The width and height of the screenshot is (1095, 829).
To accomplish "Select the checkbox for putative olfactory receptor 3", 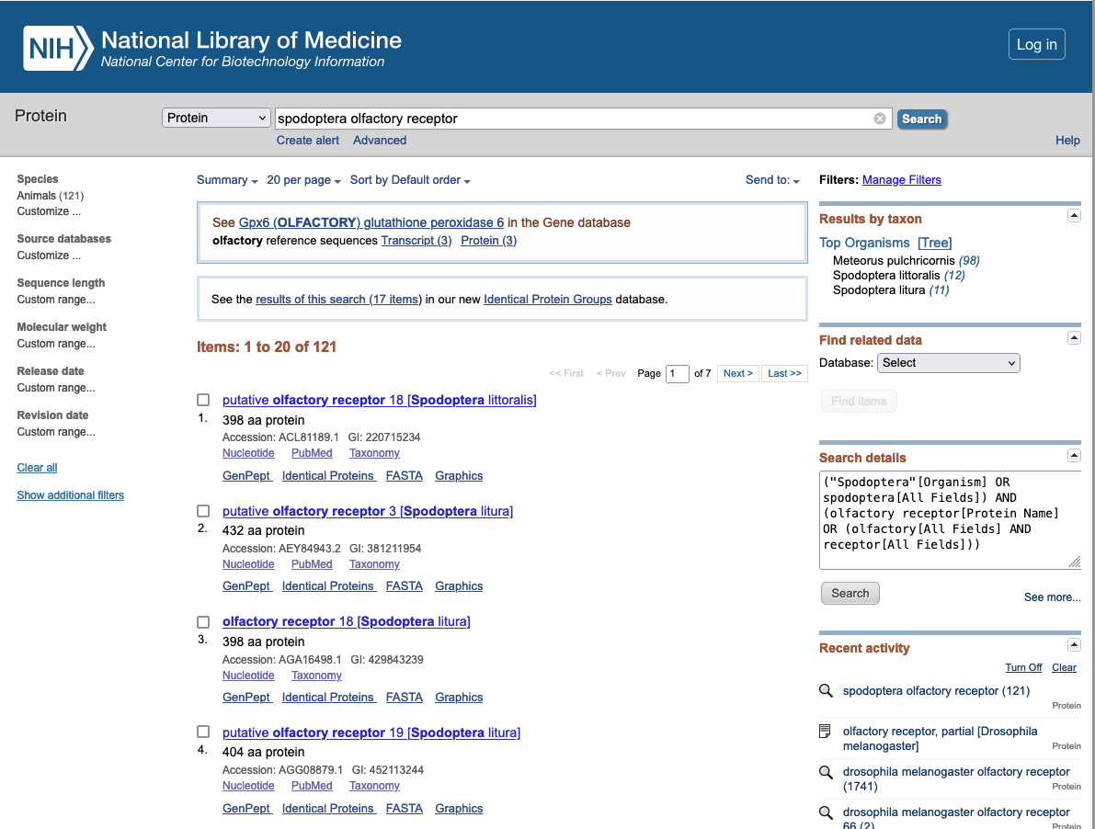I will click(x=203, y=511).
